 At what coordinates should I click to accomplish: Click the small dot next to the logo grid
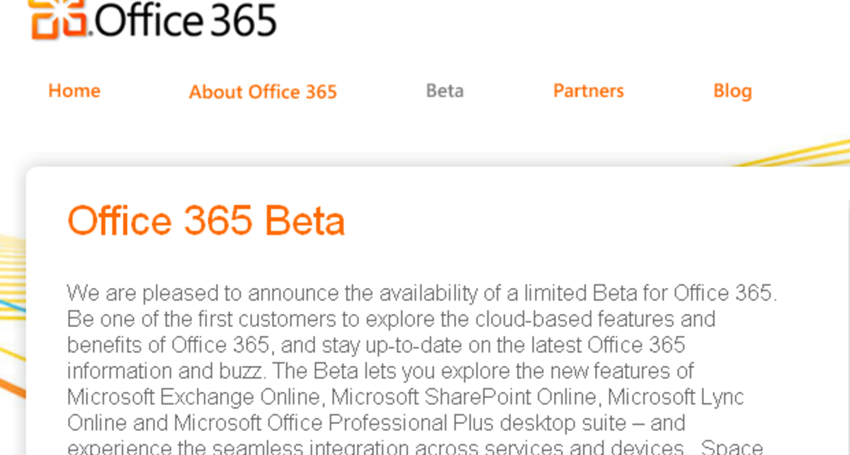(89, 32)
